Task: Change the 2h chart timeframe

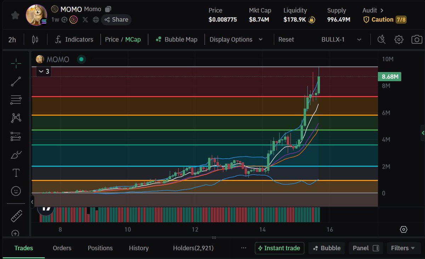Action: coord(12,40)
